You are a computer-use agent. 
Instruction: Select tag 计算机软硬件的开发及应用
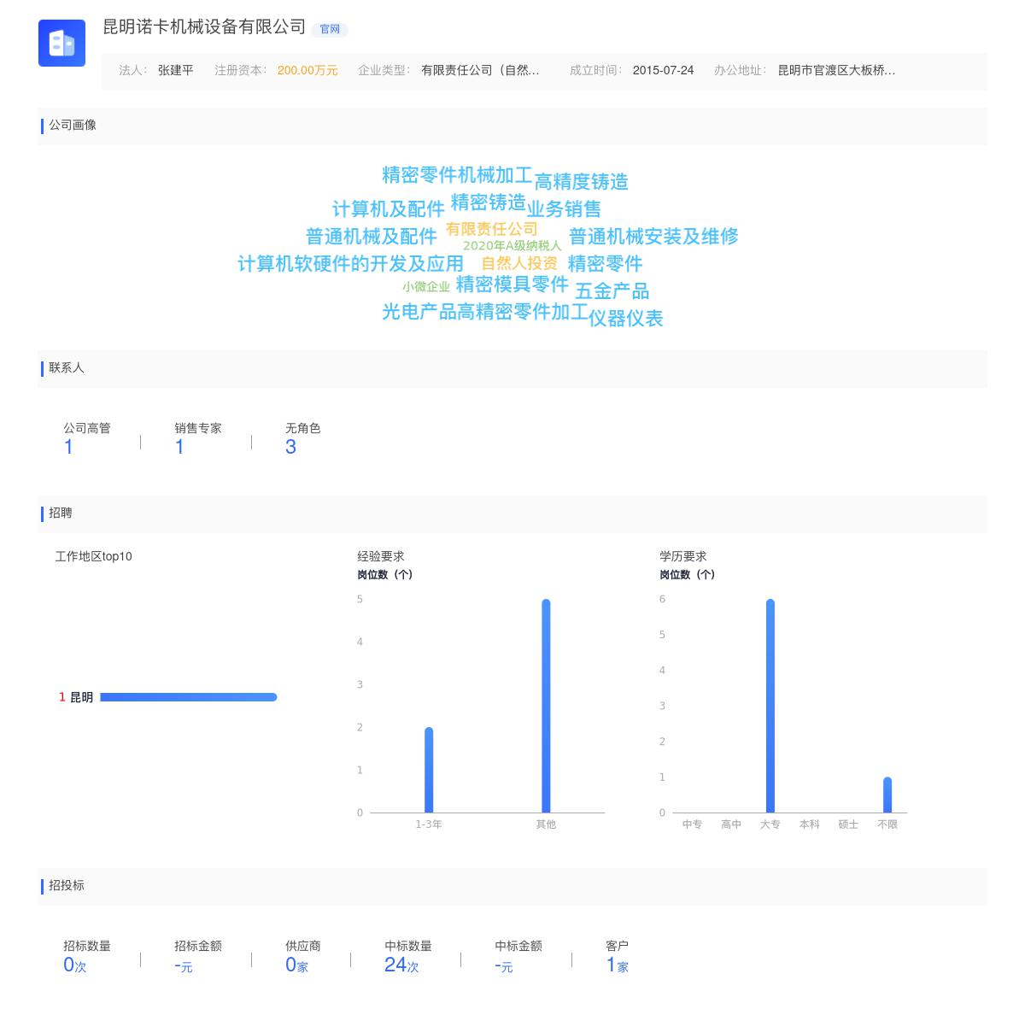click(x=350, y=263)
